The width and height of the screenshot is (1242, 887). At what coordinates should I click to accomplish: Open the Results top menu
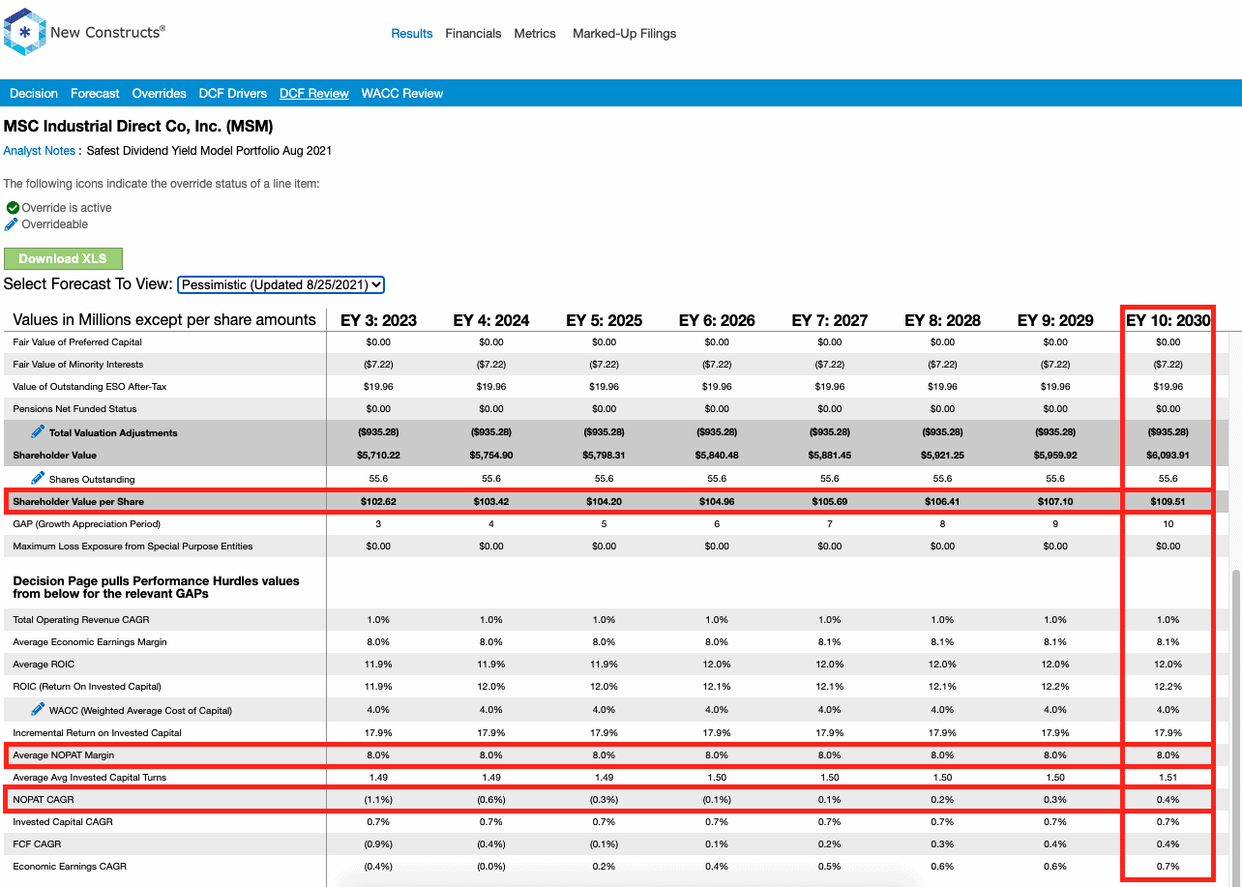[x=412, y=33]
